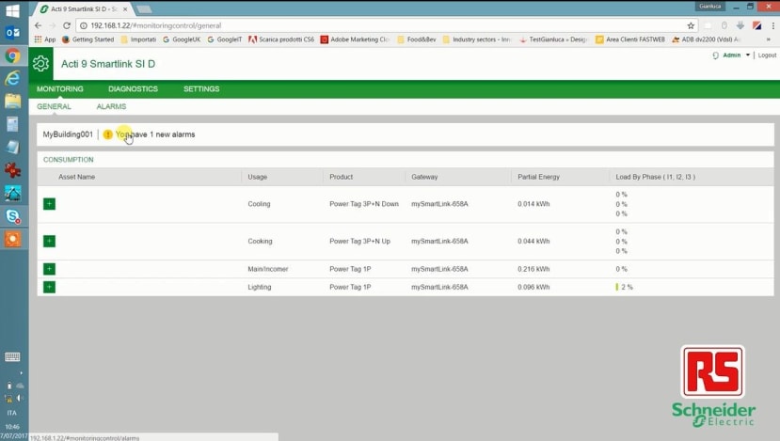Click the Power Tag 3P+N Down product cell
This screenshot has width=780, height=441.
(364, 204)
